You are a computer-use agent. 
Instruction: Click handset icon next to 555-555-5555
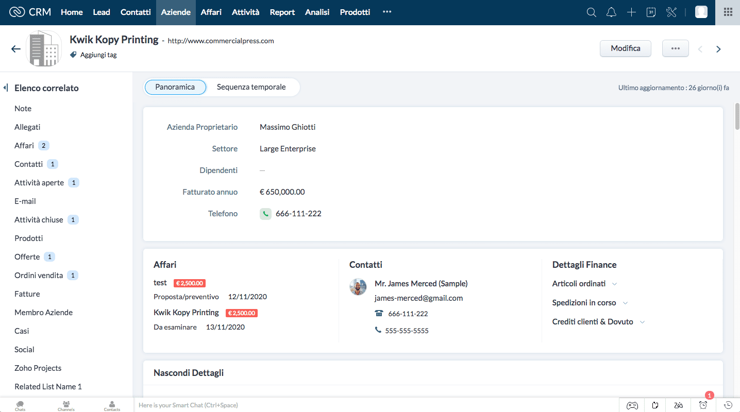[378, 330]
